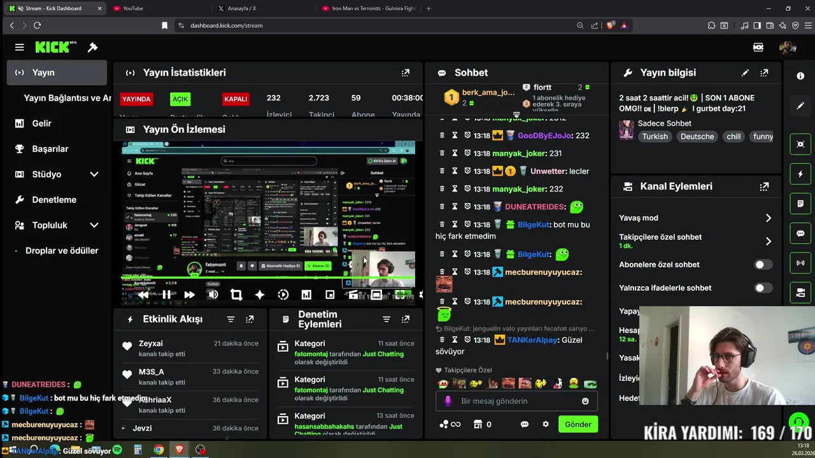This screenshot has height=458, width=815.
Task: Click the info icon in the right sidebar
Action: pyautogui.click(x=800, y=76)
